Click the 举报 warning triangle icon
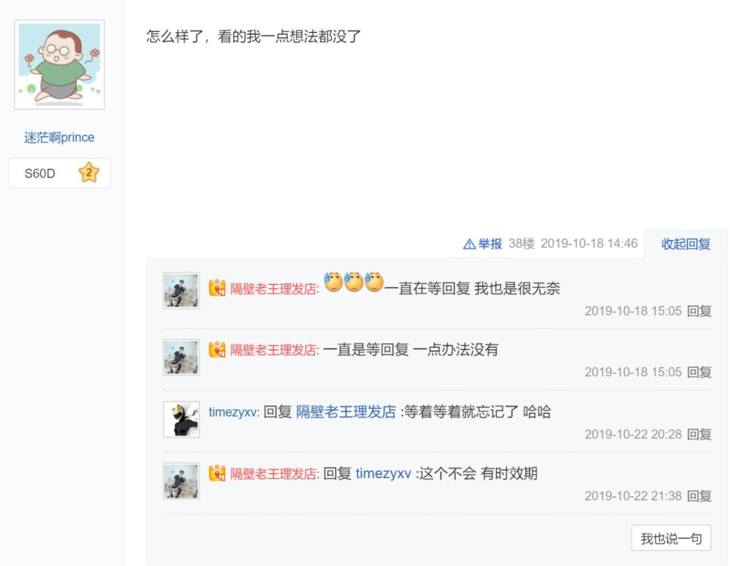730x566 pixels. (469, 244)
